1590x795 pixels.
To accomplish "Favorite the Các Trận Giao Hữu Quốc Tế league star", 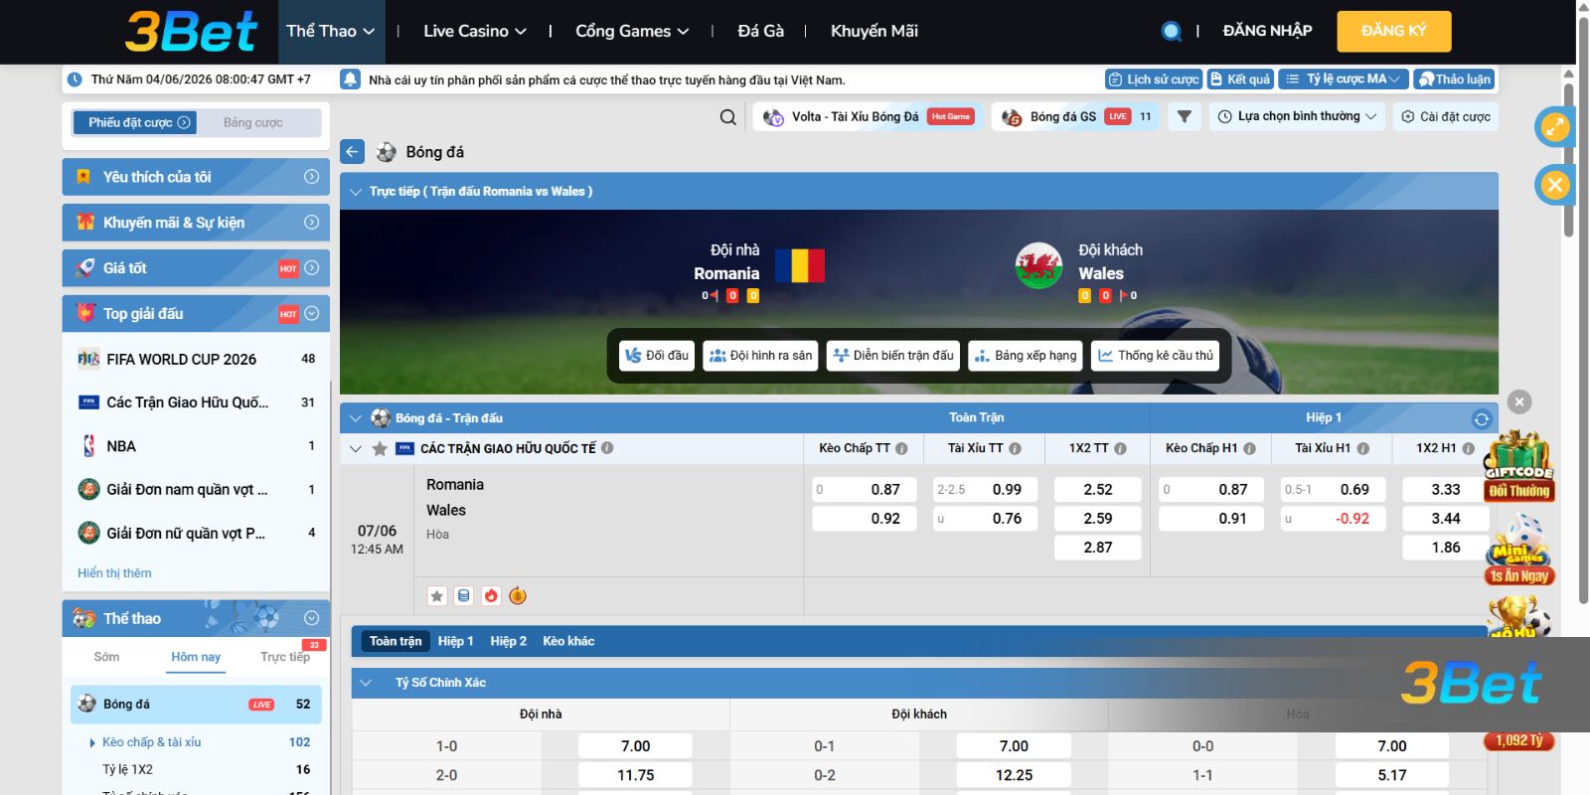I will pos(380,449).
